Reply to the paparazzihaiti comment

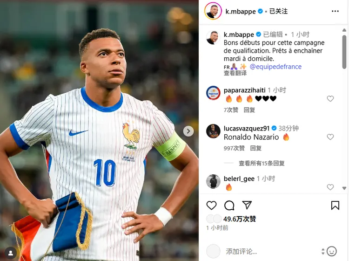tap(249, 110)
